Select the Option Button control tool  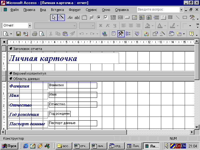99,17
